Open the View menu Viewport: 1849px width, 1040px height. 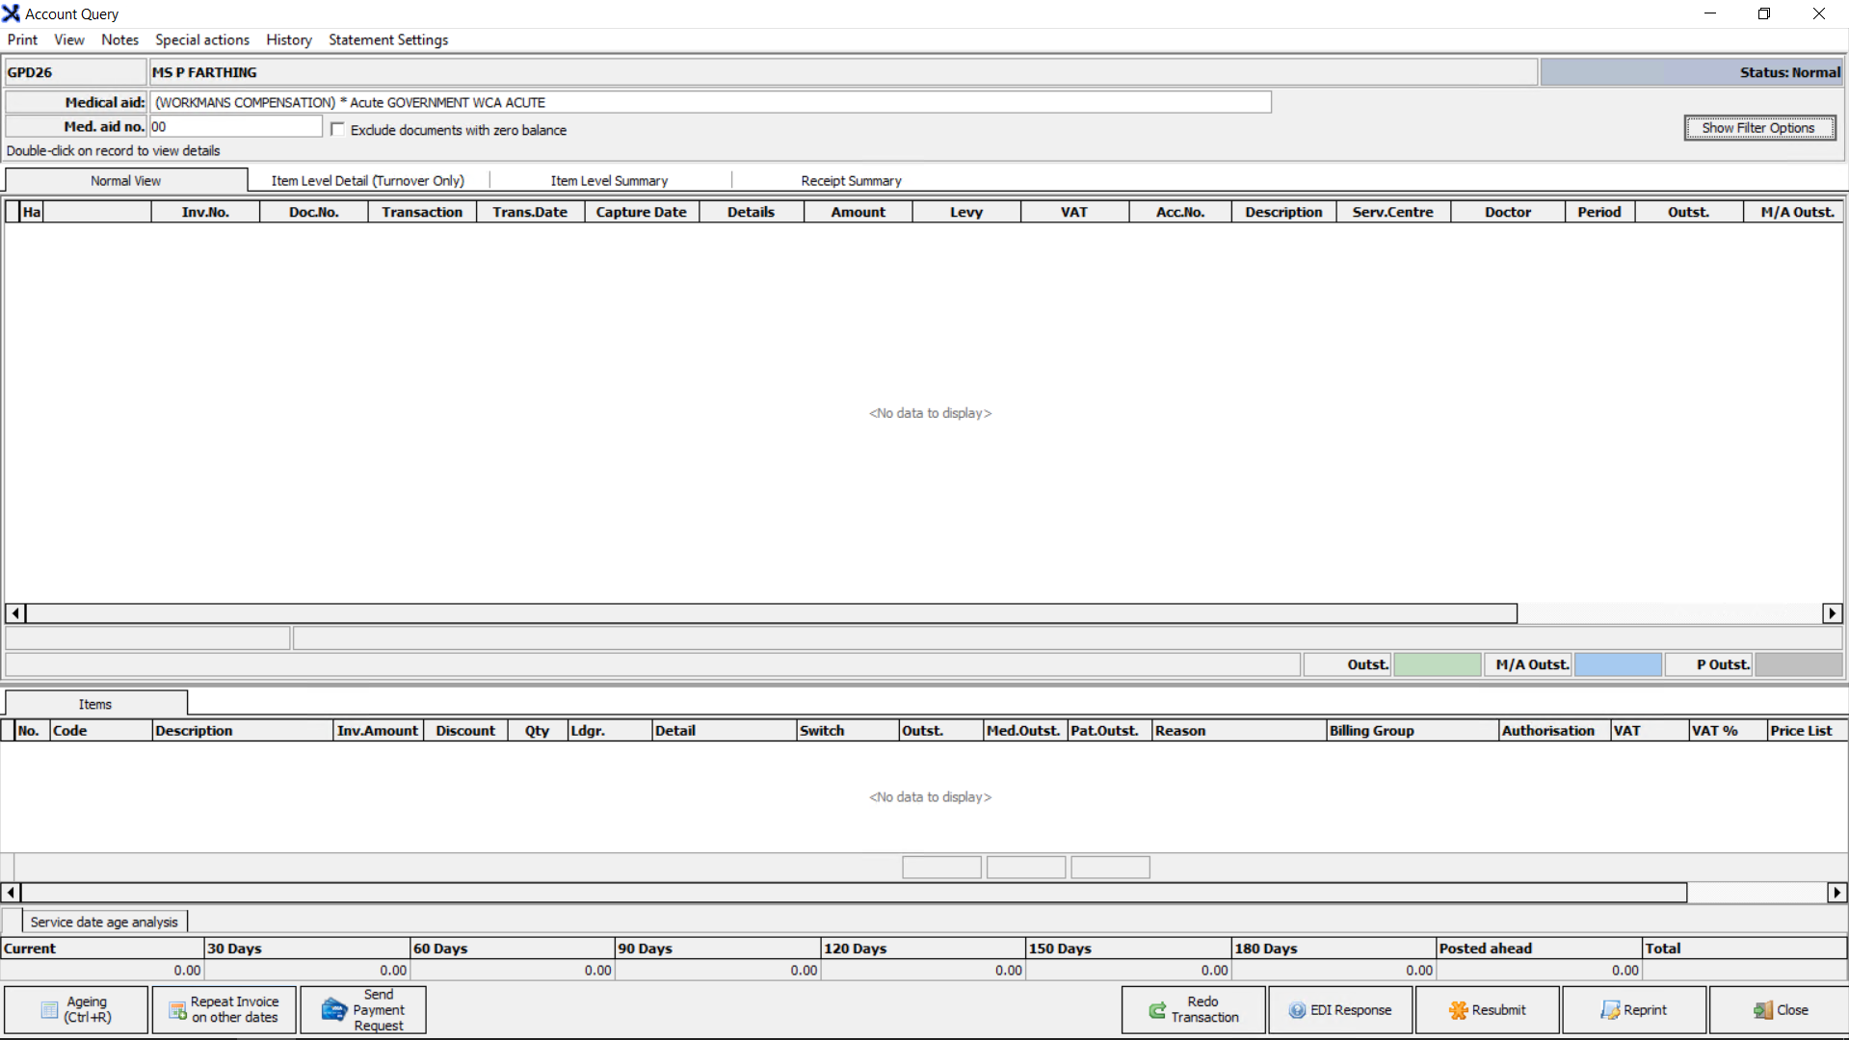(69, 39)
